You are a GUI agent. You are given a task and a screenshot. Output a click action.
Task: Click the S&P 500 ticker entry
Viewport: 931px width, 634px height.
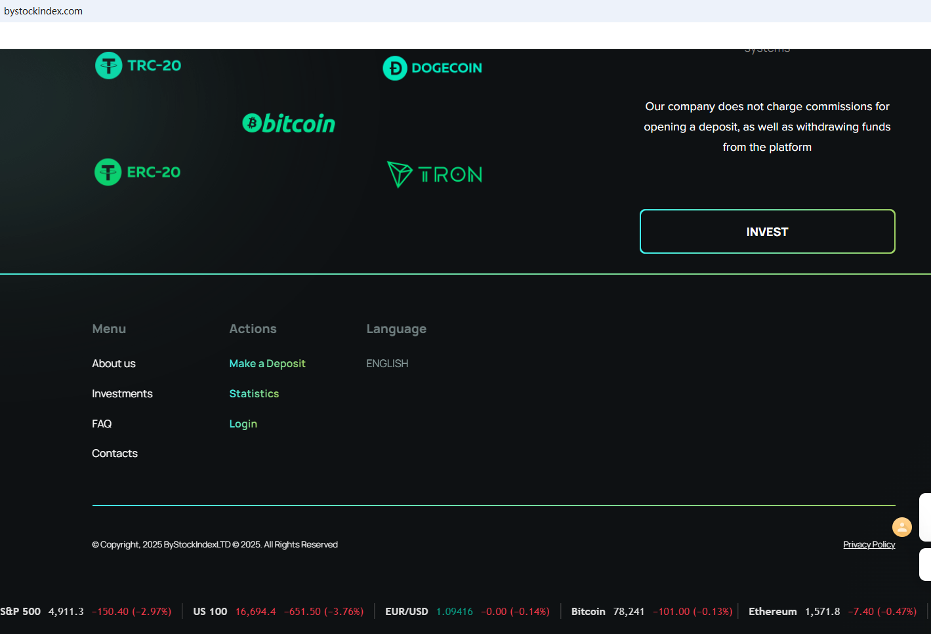pos(87,612)
